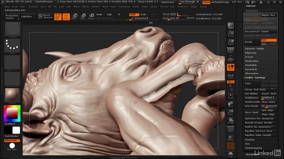Click the Solo icon at shelf bottom
The height and width of the screenshot is (159, 284).
point(231,154)
